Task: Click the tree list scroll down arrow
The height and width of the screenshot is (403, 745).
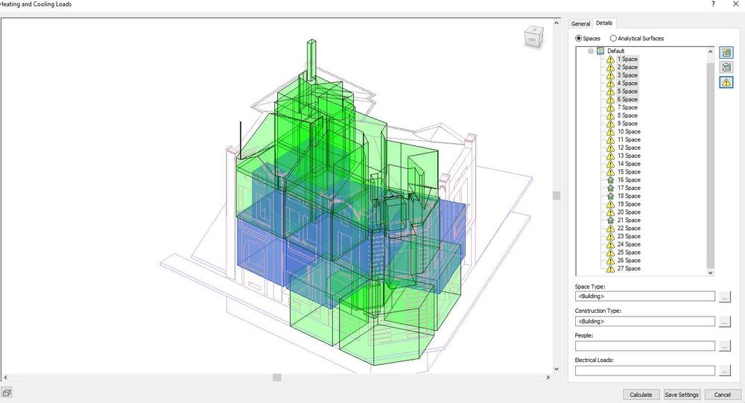Action: [710, 273]
